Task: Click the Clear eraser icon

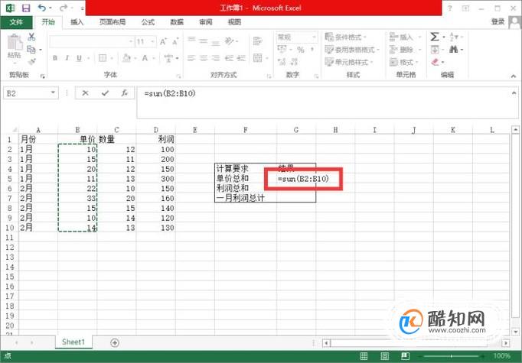Action: pyautogui.click(x=435, y=62)
